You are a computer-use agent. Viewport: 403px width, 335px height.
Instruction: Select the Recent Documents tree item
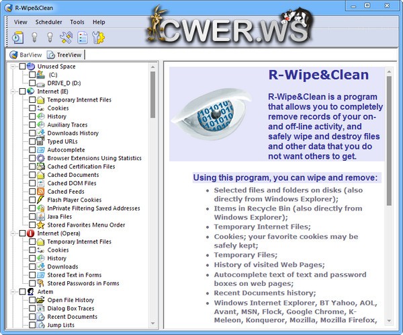point(73,317)
